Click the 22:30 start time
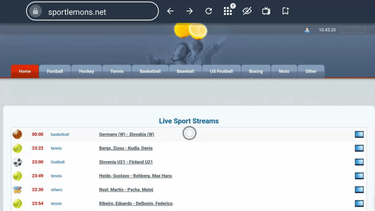 [x=38, y=190]
